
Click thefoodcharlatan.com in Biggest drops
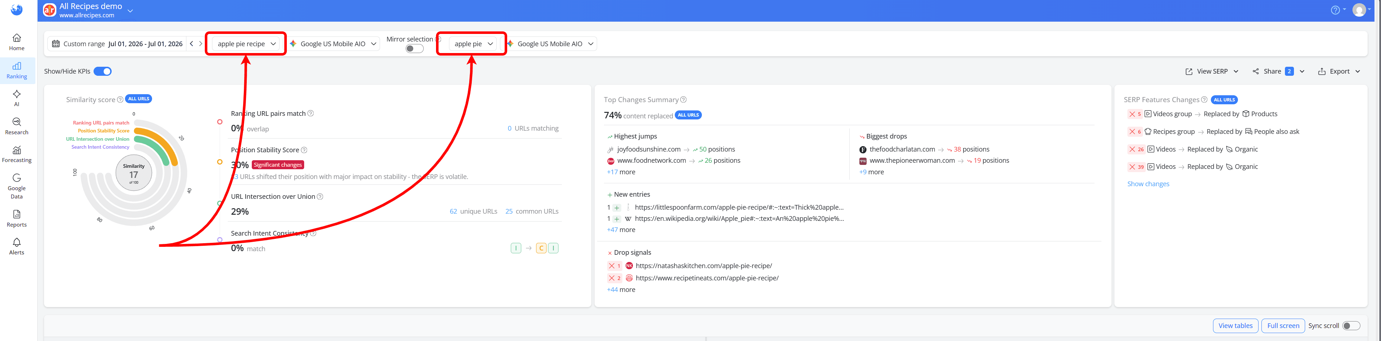(x=902, y=149)
